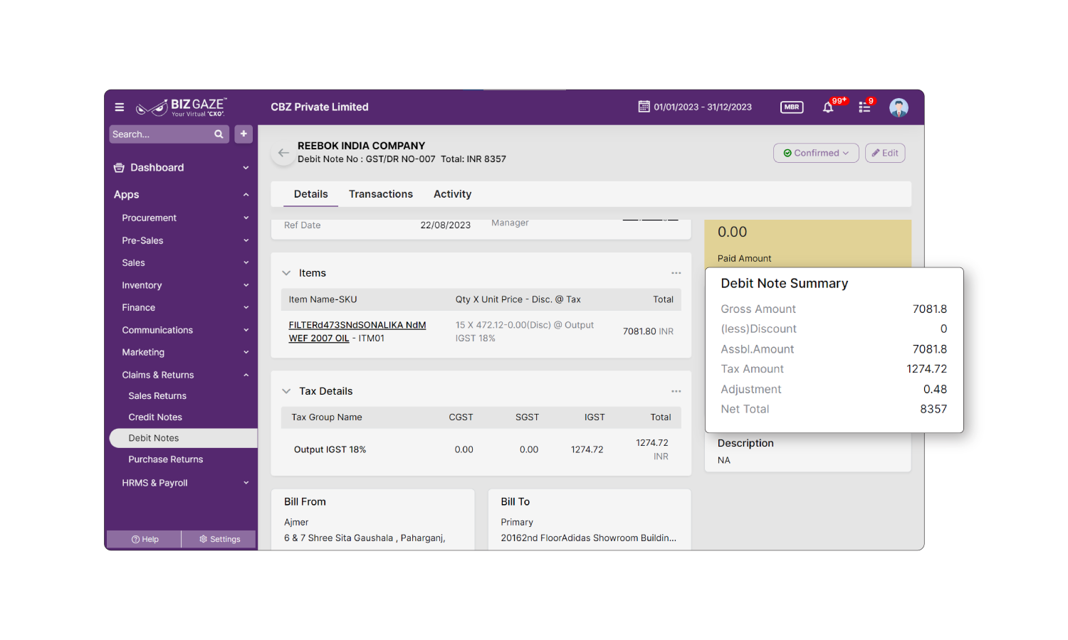Click the Description heading
The width and height of the screenshot is (1068, 640).
(745, 443)
